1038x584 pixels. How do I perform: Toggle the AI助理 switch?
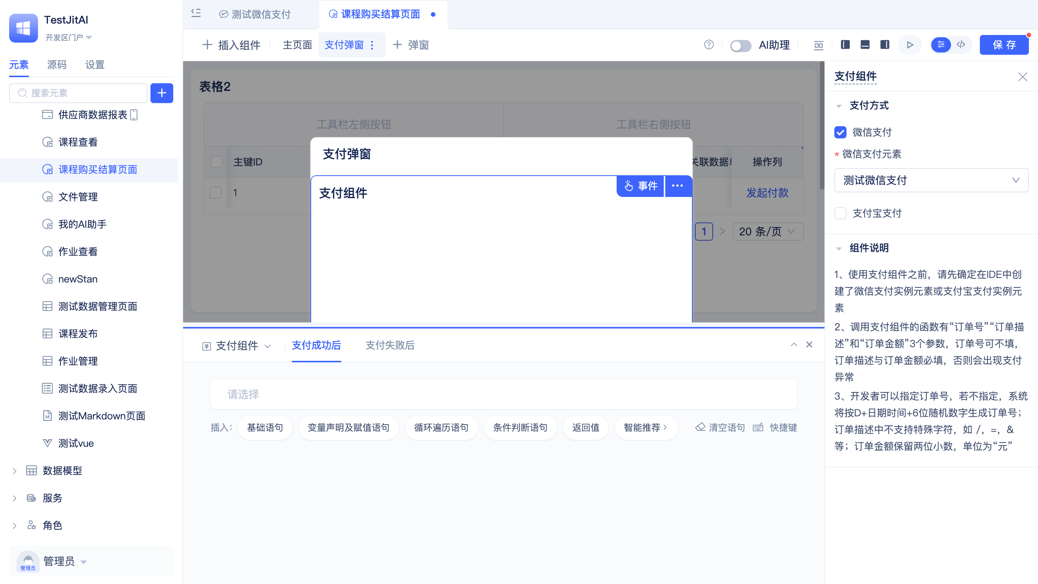click(x=740, y=45)
